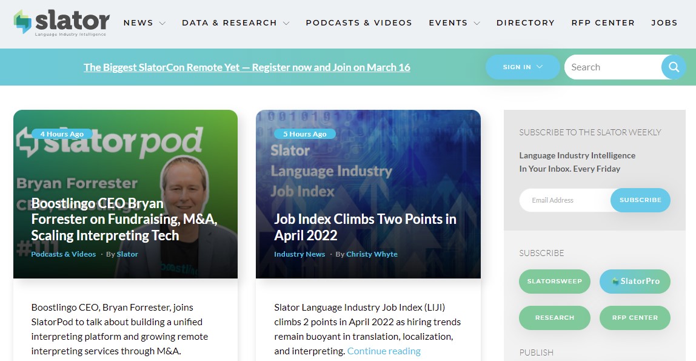
Task: Open the Podcasts & Videos category link
Action: coord(64,254)
